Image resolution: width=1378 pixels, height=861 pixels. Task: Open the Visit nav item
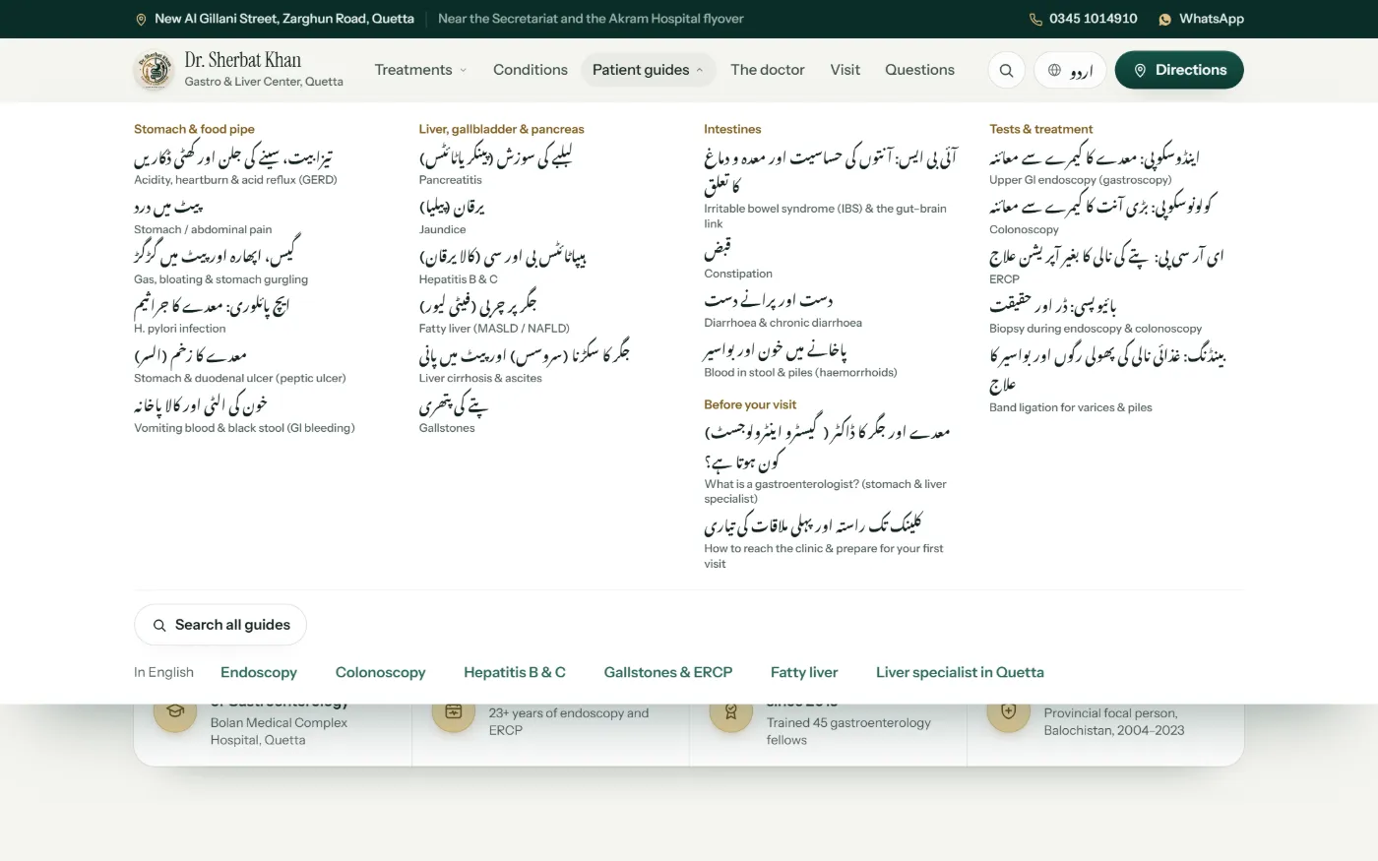(845, 70)
